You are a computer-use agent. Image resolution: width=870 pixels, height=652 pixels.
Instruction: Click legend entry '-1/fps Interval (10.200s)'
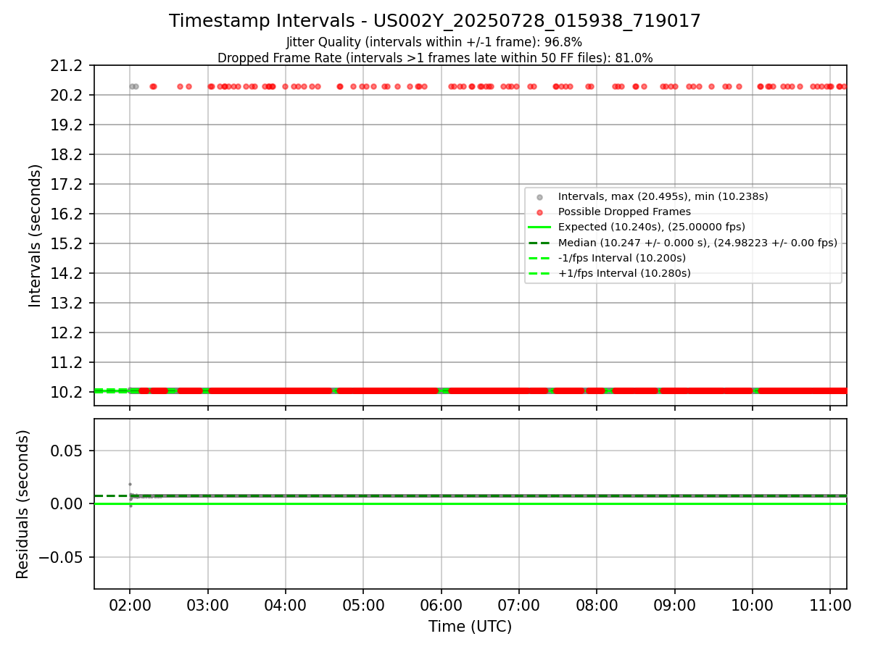[621, 258]
